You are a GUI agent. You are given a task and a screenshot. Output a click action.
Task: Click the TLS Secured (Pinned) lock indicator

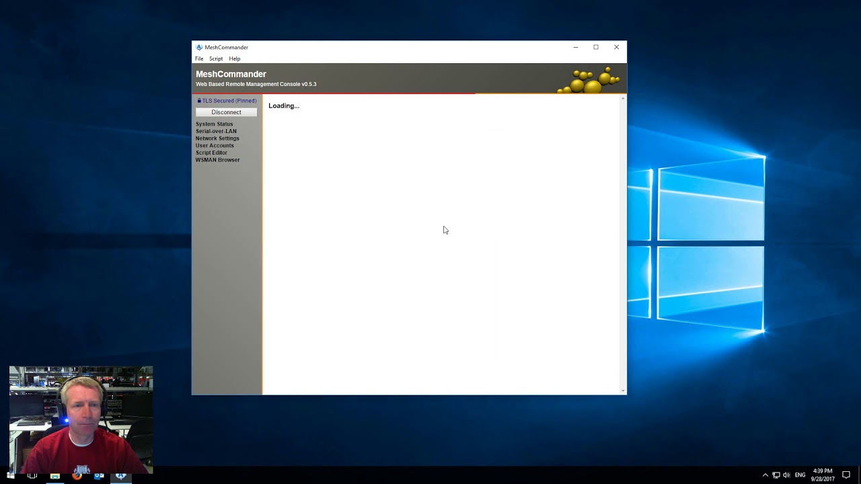click(x=227, y=101)
